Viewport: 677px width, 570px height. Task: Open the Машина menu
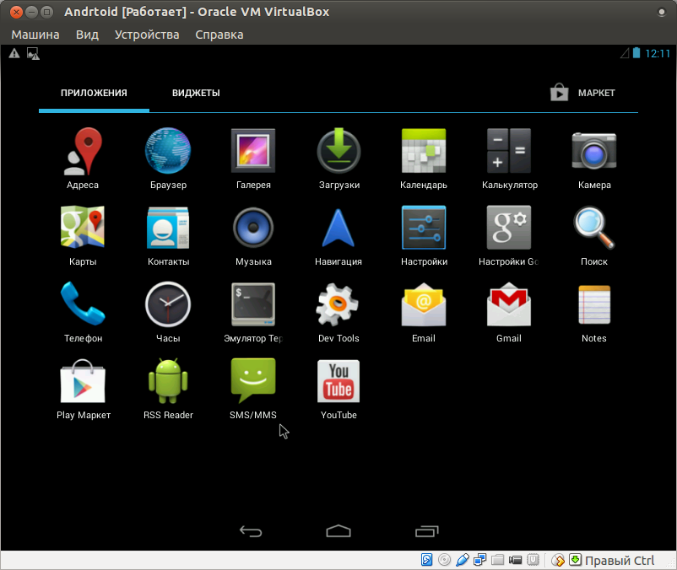(x=35, y=35)
